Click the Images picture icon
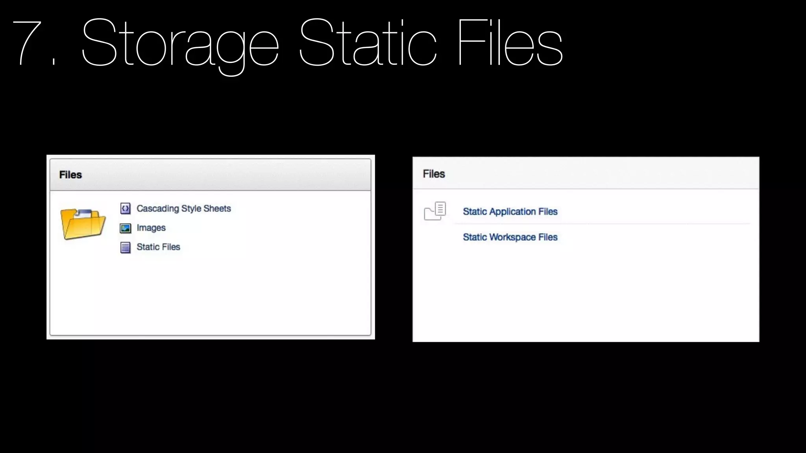 click(125, 228)
